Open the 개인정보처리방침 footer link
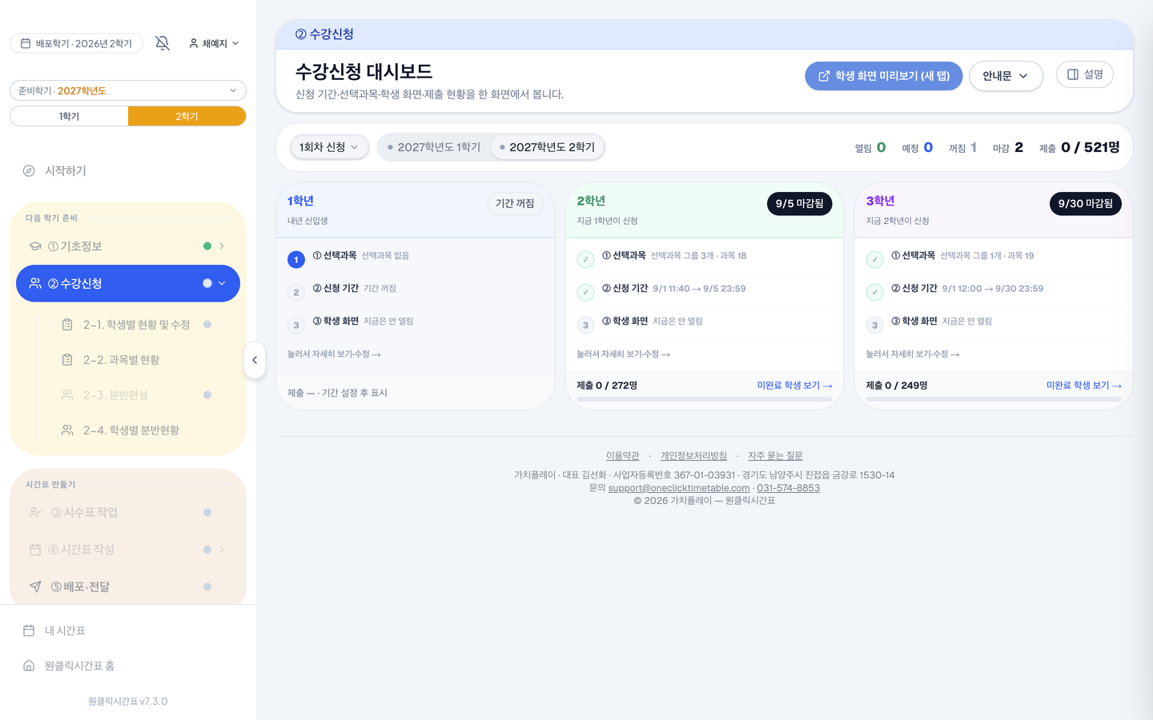 click(693, 456)
